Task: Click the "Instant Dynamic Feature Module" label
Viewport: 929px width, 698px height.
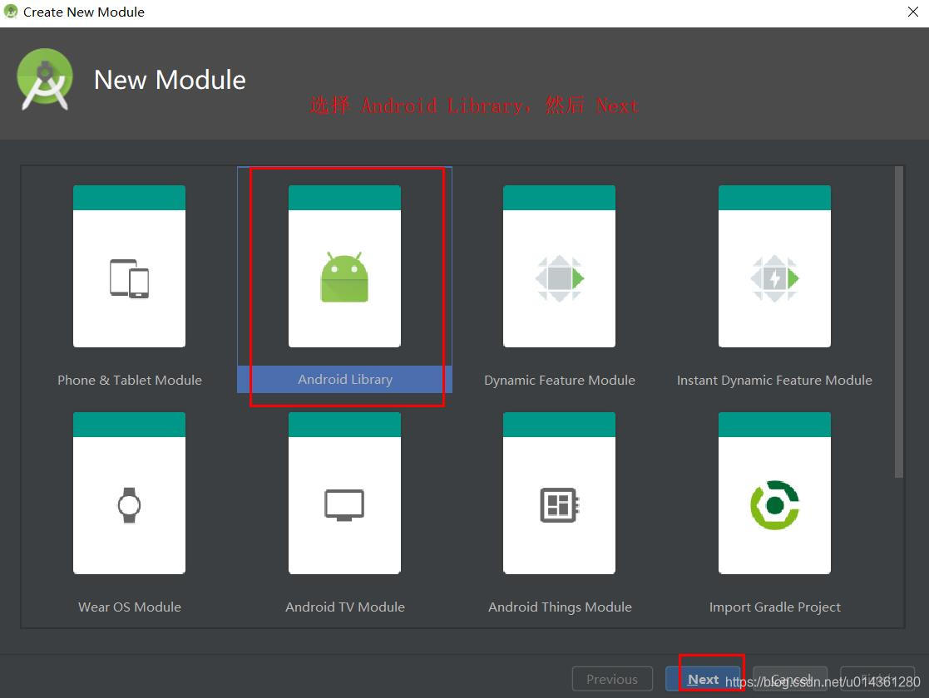Action: (x=774, y=380)
